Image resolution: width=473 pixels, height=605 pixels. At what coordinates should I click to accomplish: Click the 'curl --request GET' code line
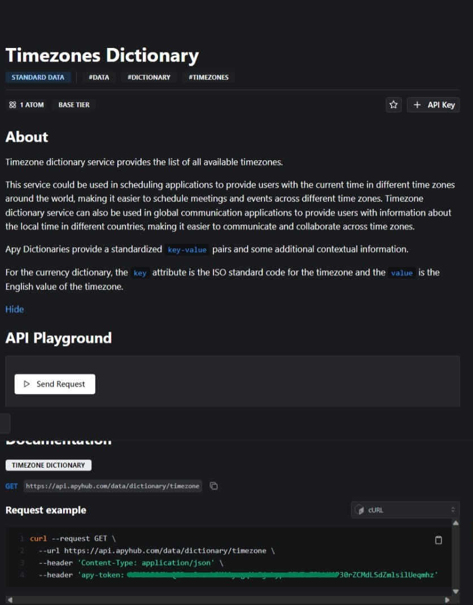[73, 538]
